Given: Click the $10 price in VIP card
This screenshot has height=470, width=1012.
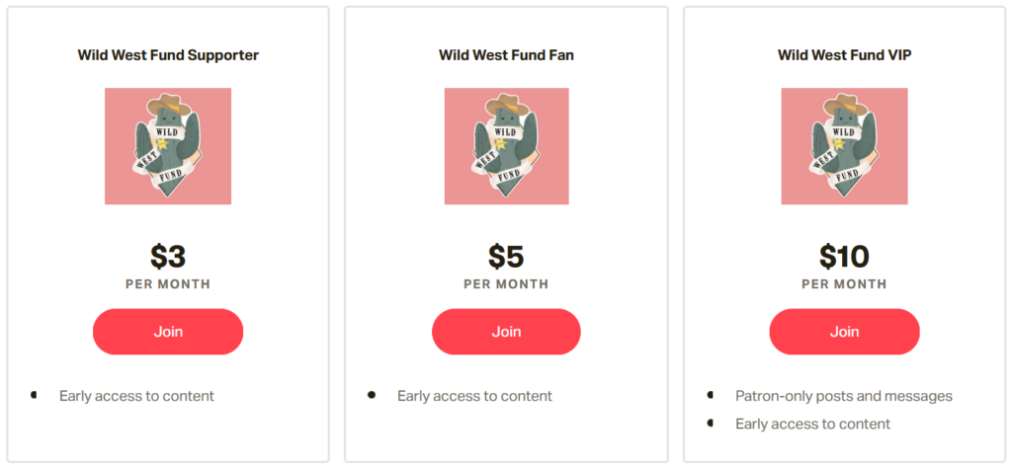Looking at the screenshot, I should point(844,257).
